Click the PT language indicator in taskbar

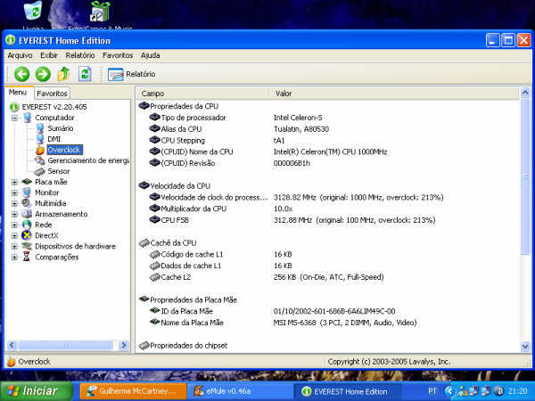pos(432,391)
